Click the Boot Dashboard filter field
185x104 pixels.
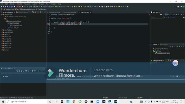pyautogui.click(x=23, y=74)
